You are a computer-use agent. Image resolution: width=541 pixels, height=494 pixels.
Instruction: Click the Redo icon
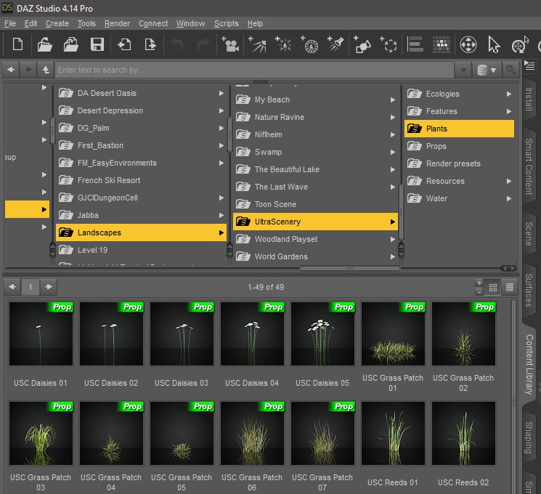click(203, 44)
